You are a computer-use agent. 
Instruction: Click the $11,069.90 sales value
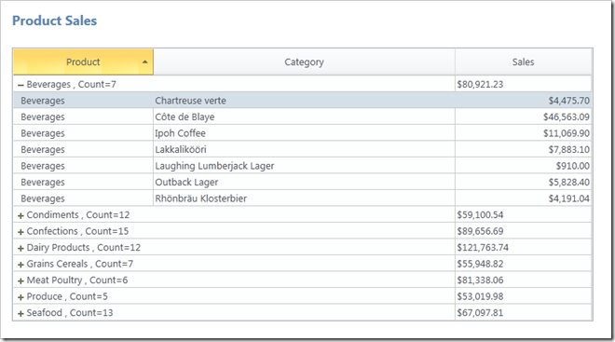pos(566,133)
